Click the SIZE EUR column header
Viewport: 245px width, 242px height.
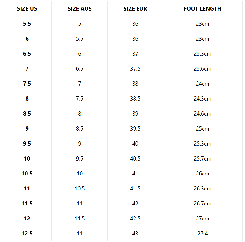point(135,9)
